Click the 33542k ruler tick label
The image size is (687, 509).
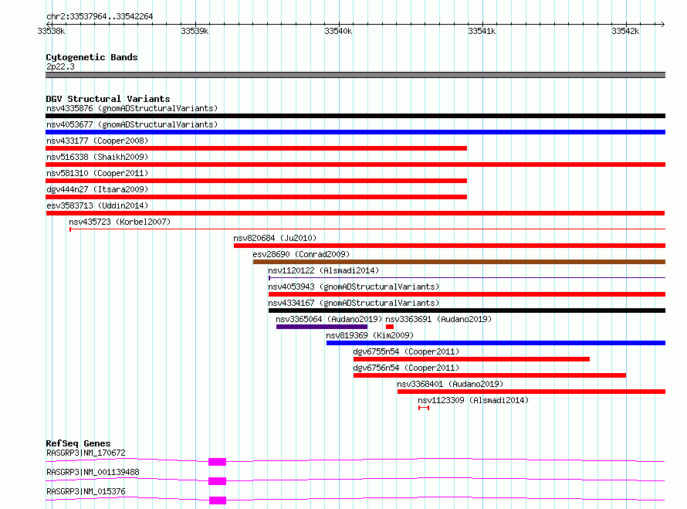(x=625, y=31)
